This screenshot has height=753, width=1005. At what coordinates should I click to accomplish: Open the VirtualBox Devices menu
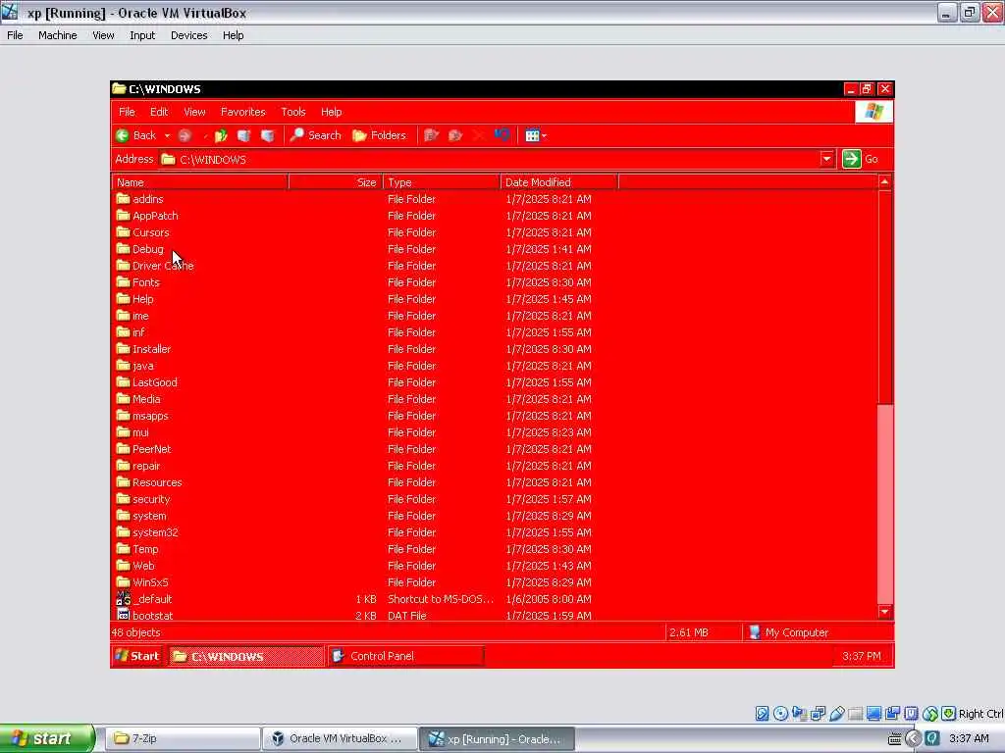(188, 35)
